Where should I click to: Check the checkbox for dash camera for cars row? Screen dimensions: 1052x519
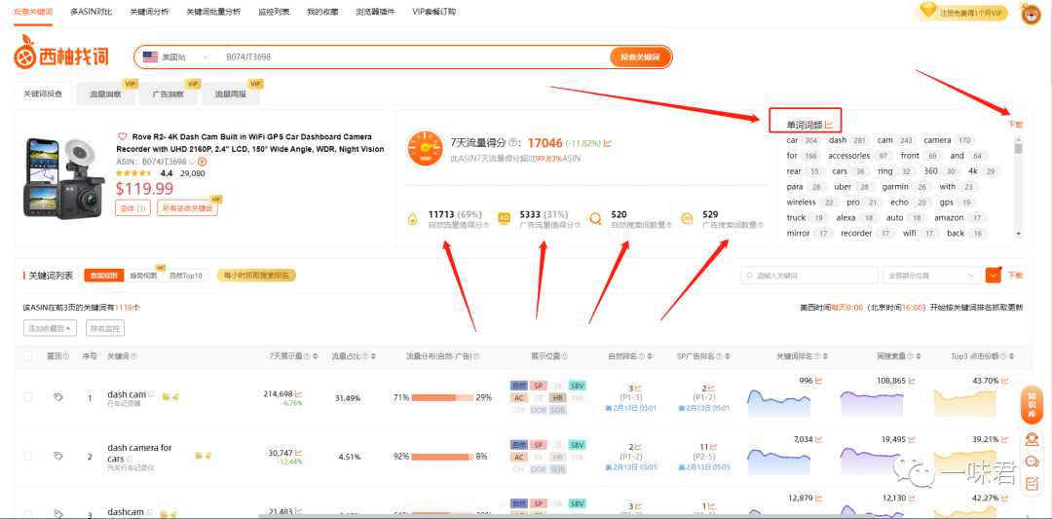pyautogui.click(x=27, y=456)
